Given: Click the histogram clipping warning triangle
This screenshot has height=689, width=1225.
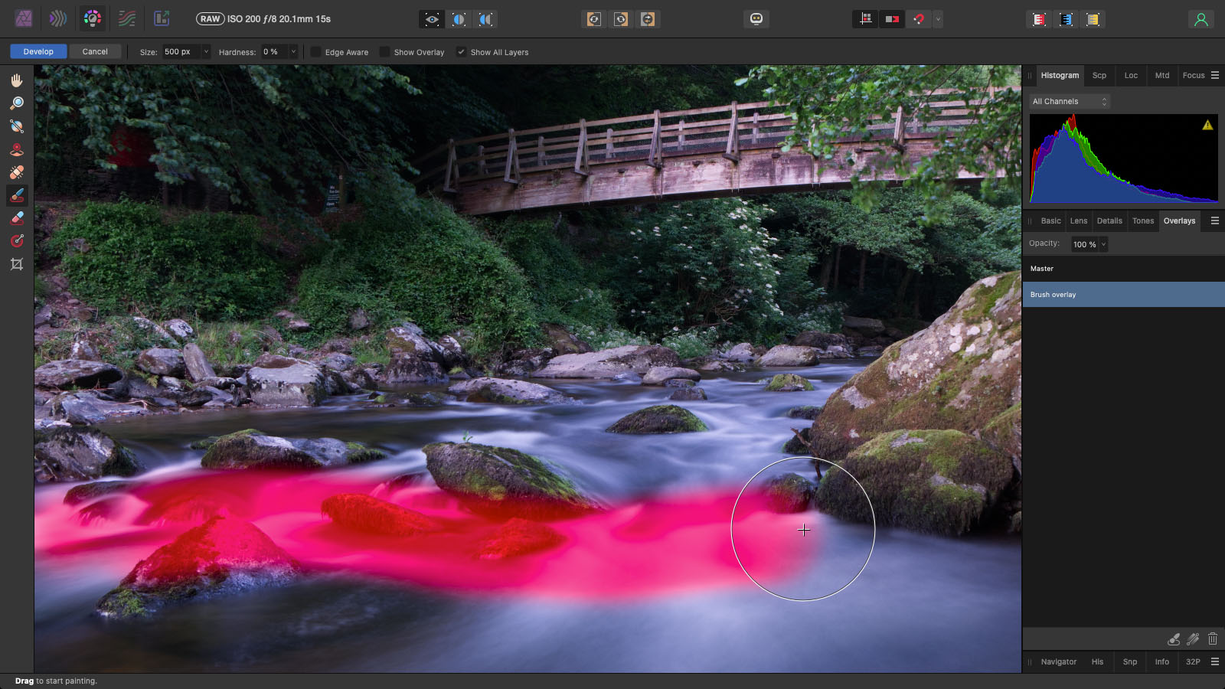Looking at the screenshot, I should coord(1207,125).
